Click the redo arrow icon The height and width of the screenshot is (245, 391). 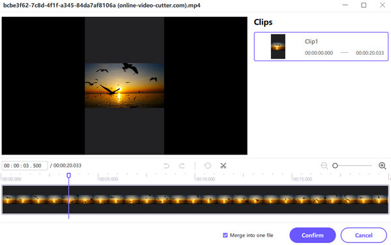(x=182, y=166)
